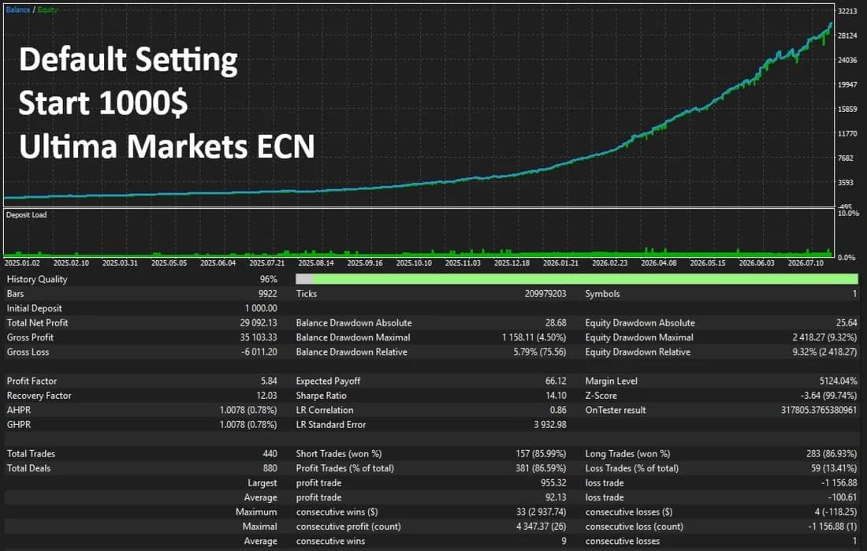
Task: Select the Z-Score value -3.64 (99.74%)
Action: (829, 396)
